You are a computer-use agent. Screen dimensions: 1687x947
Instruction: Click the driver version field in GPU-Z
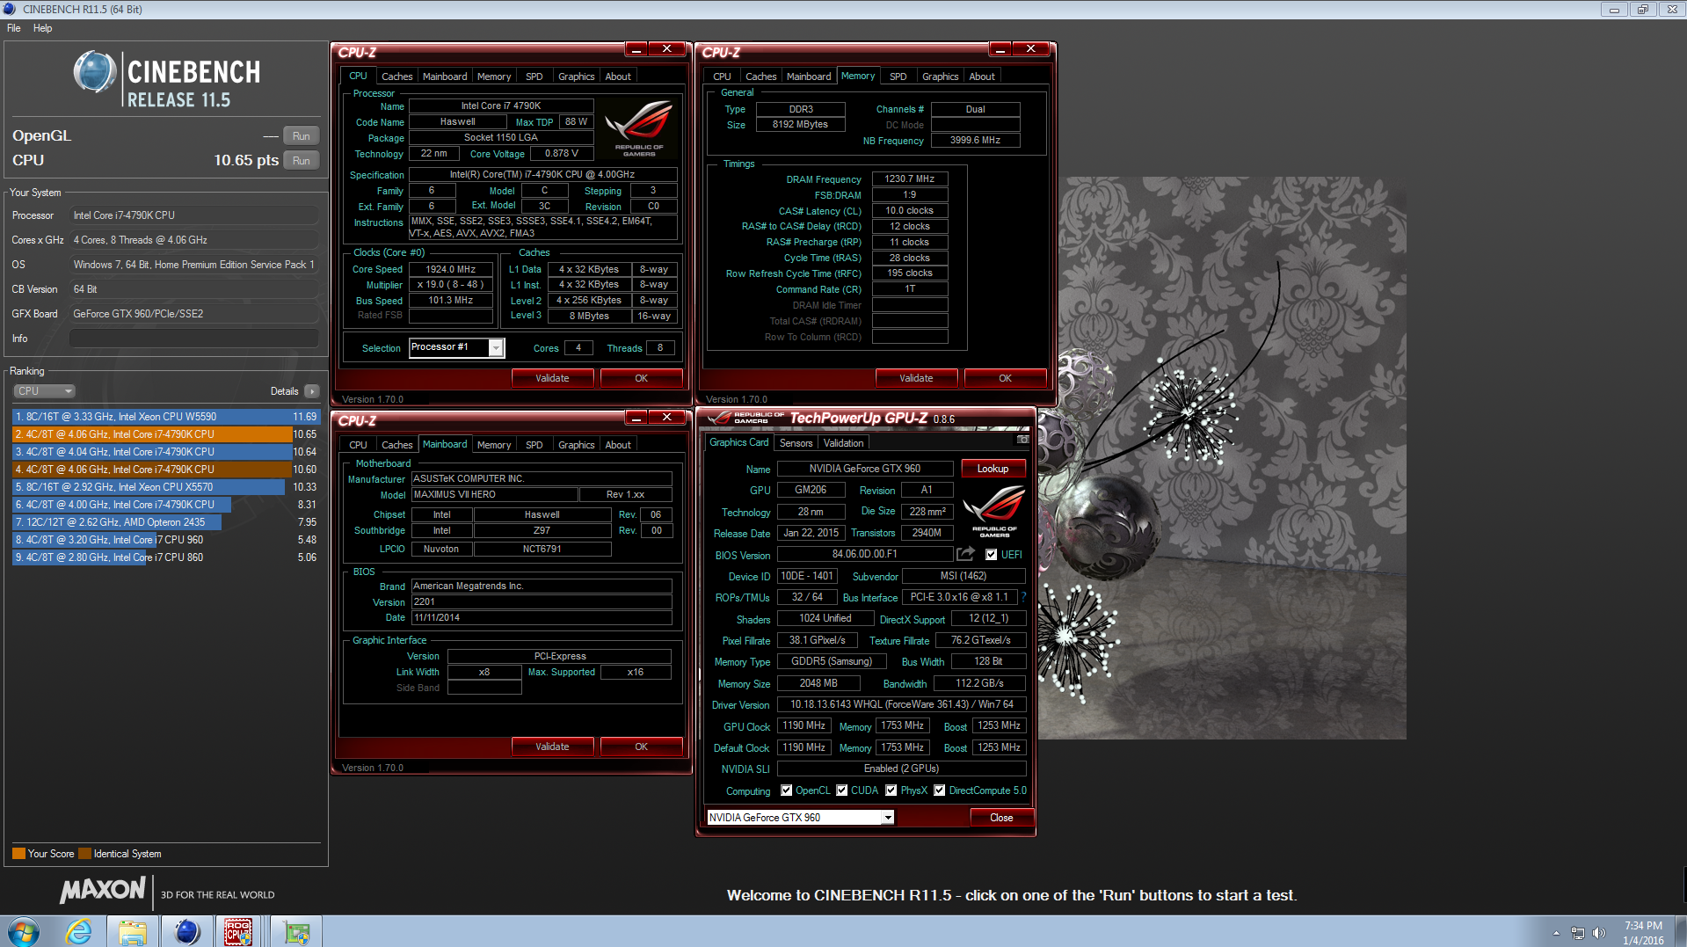click(x=902, y=704)
